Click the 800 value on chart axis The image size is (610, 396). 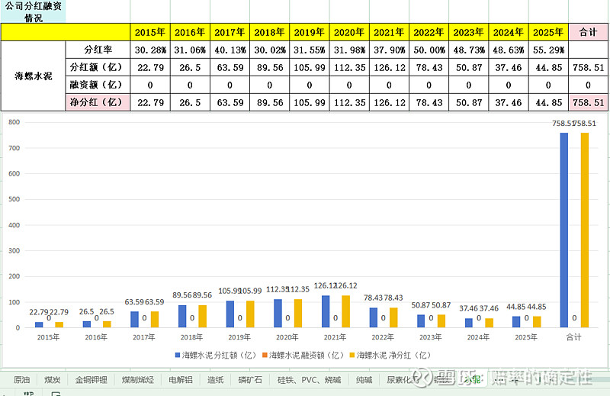14,122
